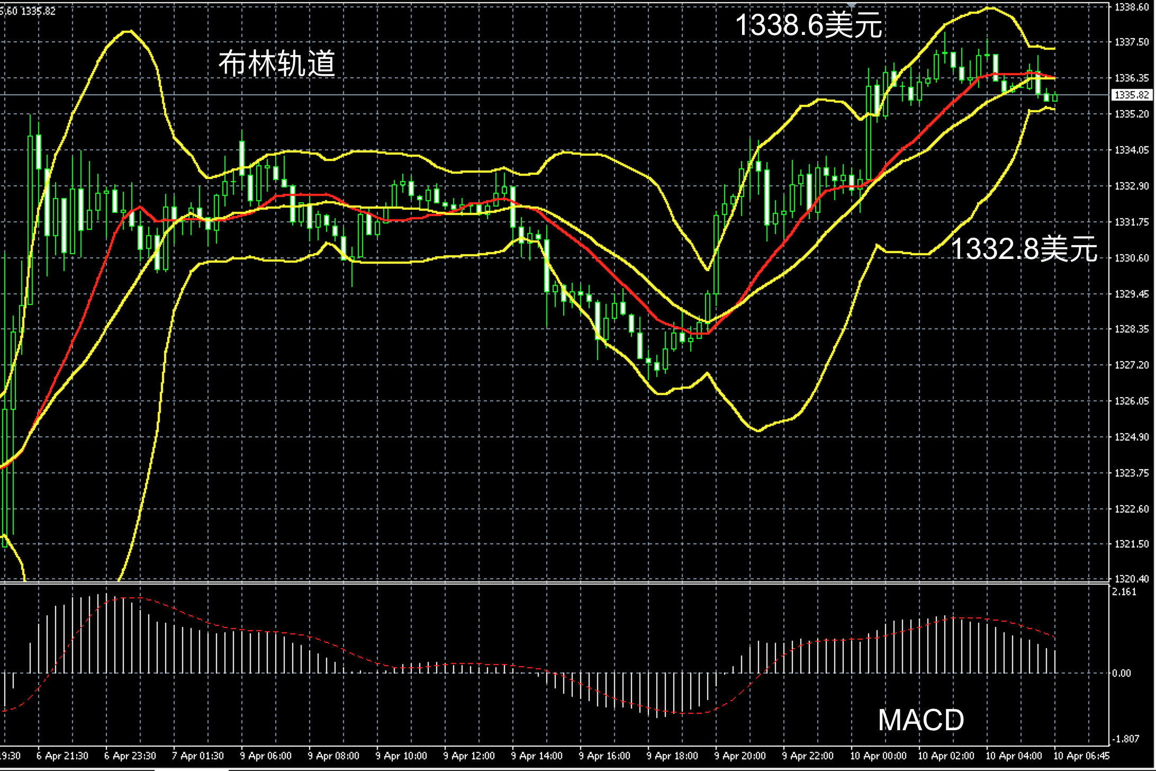
Task: Click the OHLC price readout in the top-left corner
Action: coord(28,11)
